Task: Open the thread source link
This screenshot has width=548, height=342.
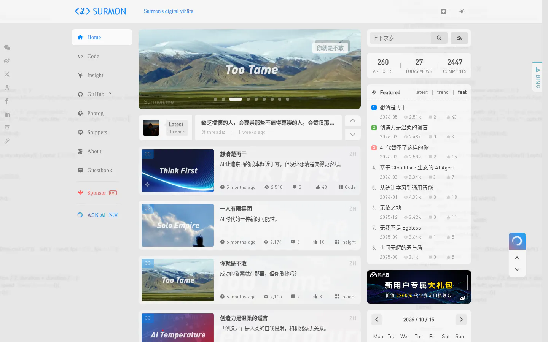Action: click(x=213, y=132)
